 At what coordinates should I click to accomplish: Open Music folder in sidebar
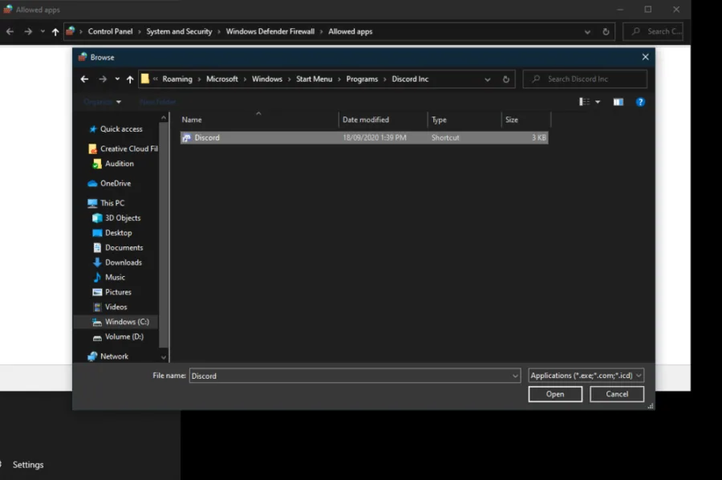pos(109,277)
